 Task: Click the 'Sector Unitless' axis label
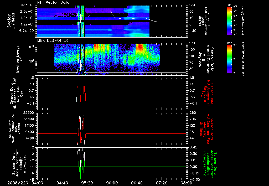pos(11,21)
